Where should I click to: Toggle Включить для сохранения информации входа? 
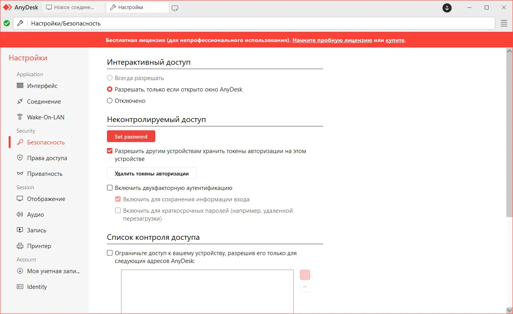118,199
